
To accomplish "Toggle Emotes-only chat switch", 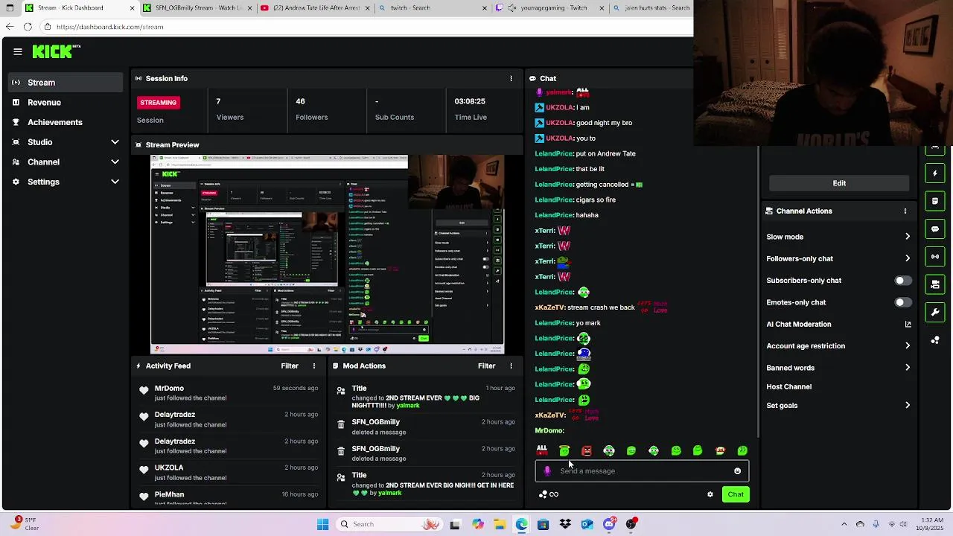I will (x=902, y=302).
